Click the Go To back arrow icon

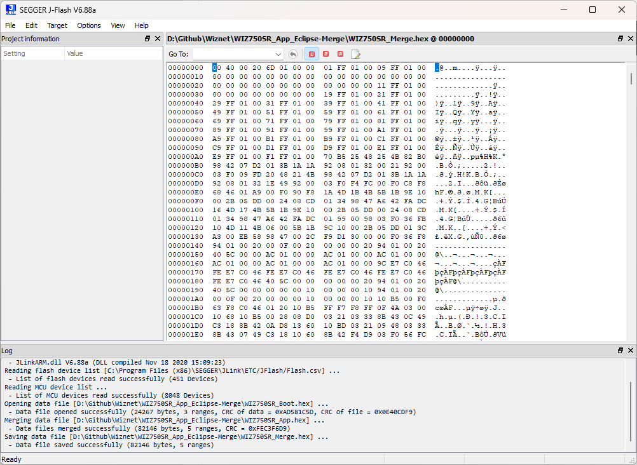pos(292,54)
